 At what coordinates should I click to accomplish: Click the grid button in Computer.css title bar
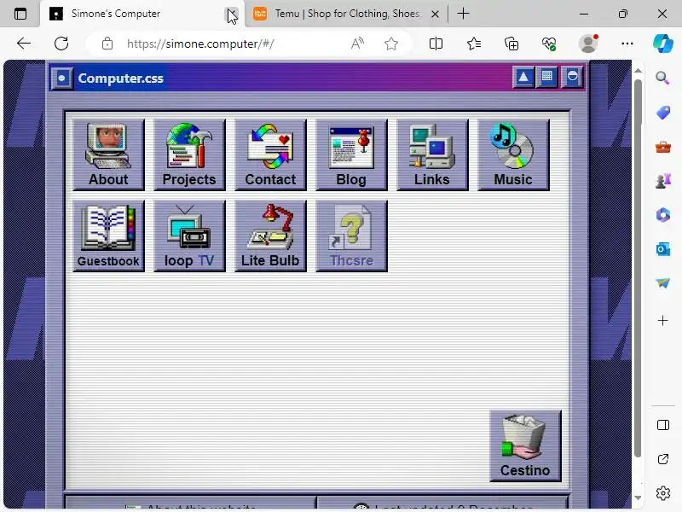pyautogui.click(x=547, y=77)
